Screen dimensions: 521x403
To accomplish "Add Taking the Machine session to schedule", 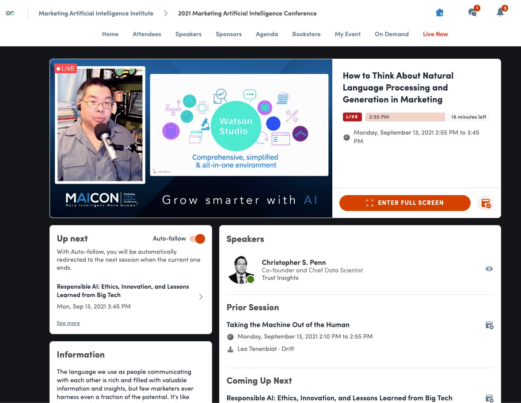I will 490,325.
